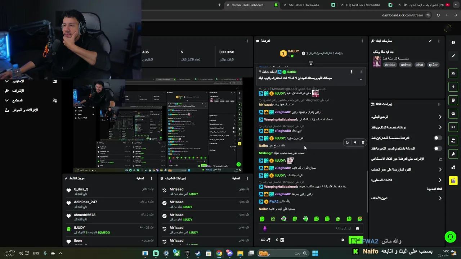Click the green send chat button
Viewport: 461px width, 259px height.
355,240
